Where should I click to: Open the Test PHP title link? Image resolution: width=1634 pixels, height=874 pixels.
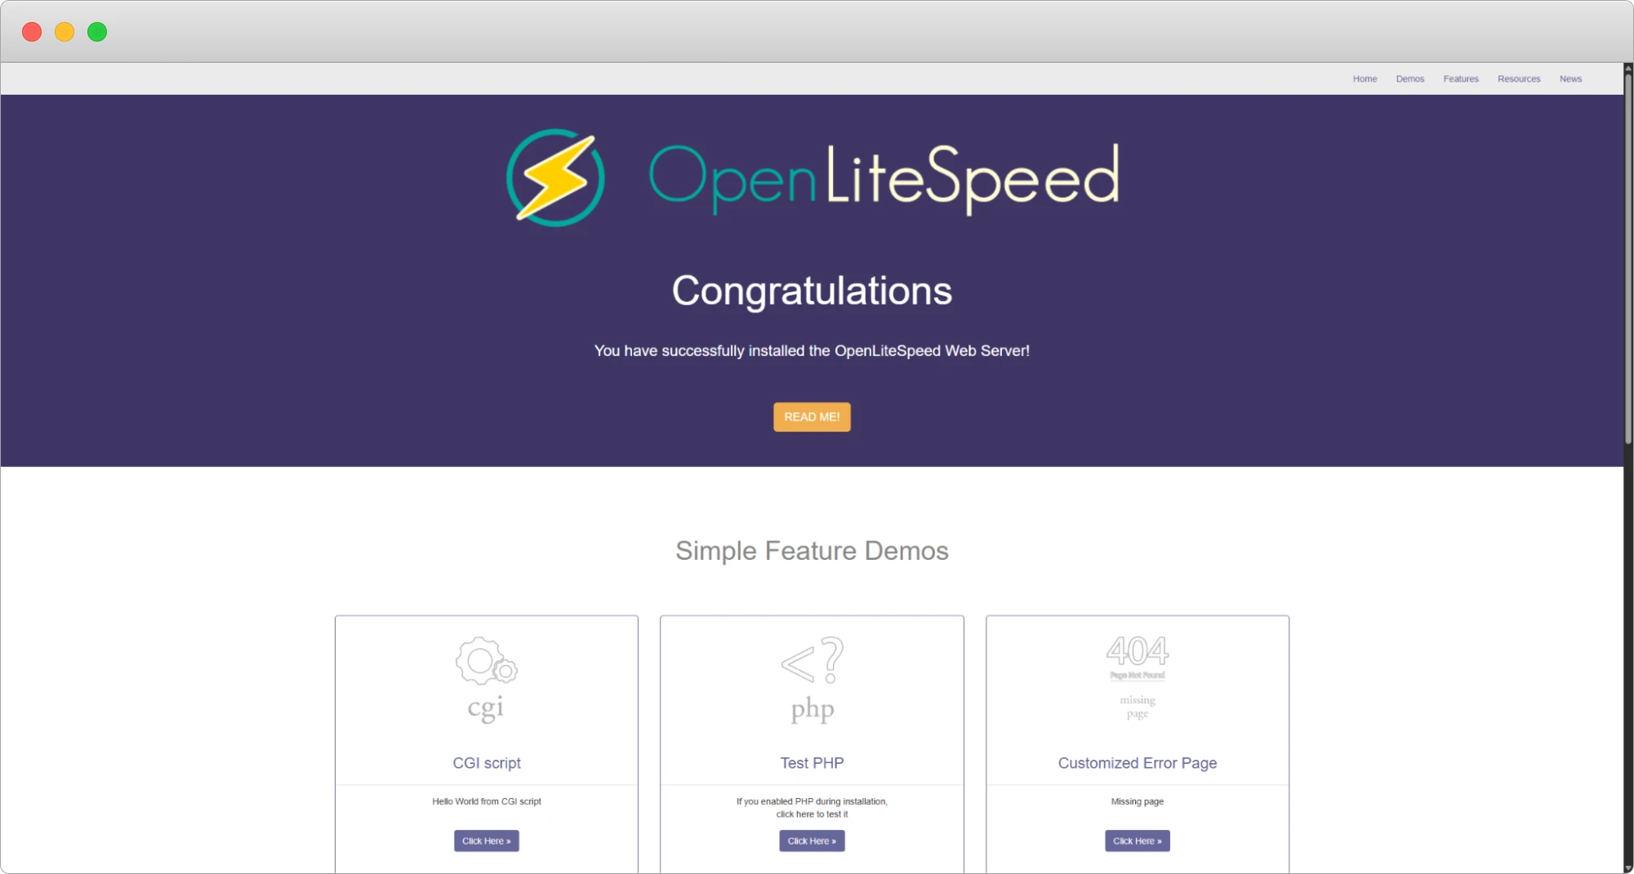pos(812,763)
